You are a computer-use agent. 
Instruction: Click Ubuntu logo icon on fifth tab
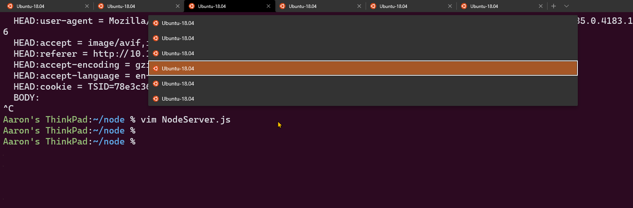click(373, 6)
